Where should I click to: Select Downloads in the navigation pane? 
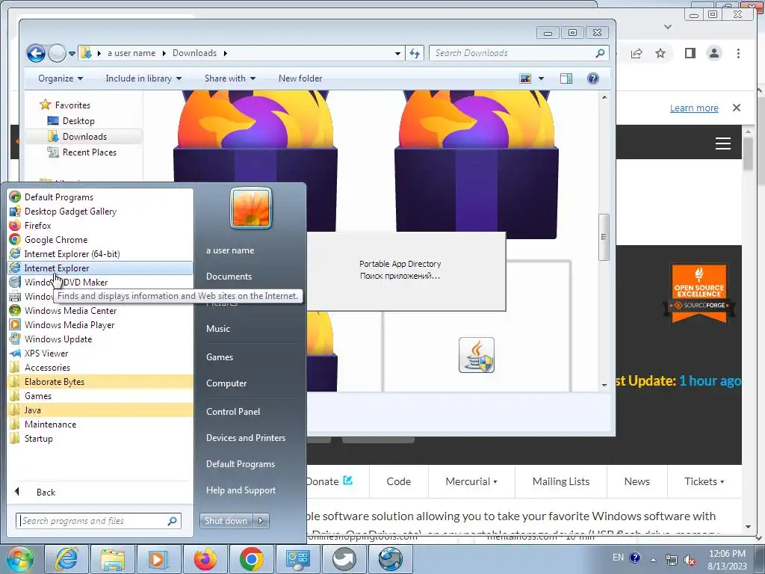tap(84, 137)
